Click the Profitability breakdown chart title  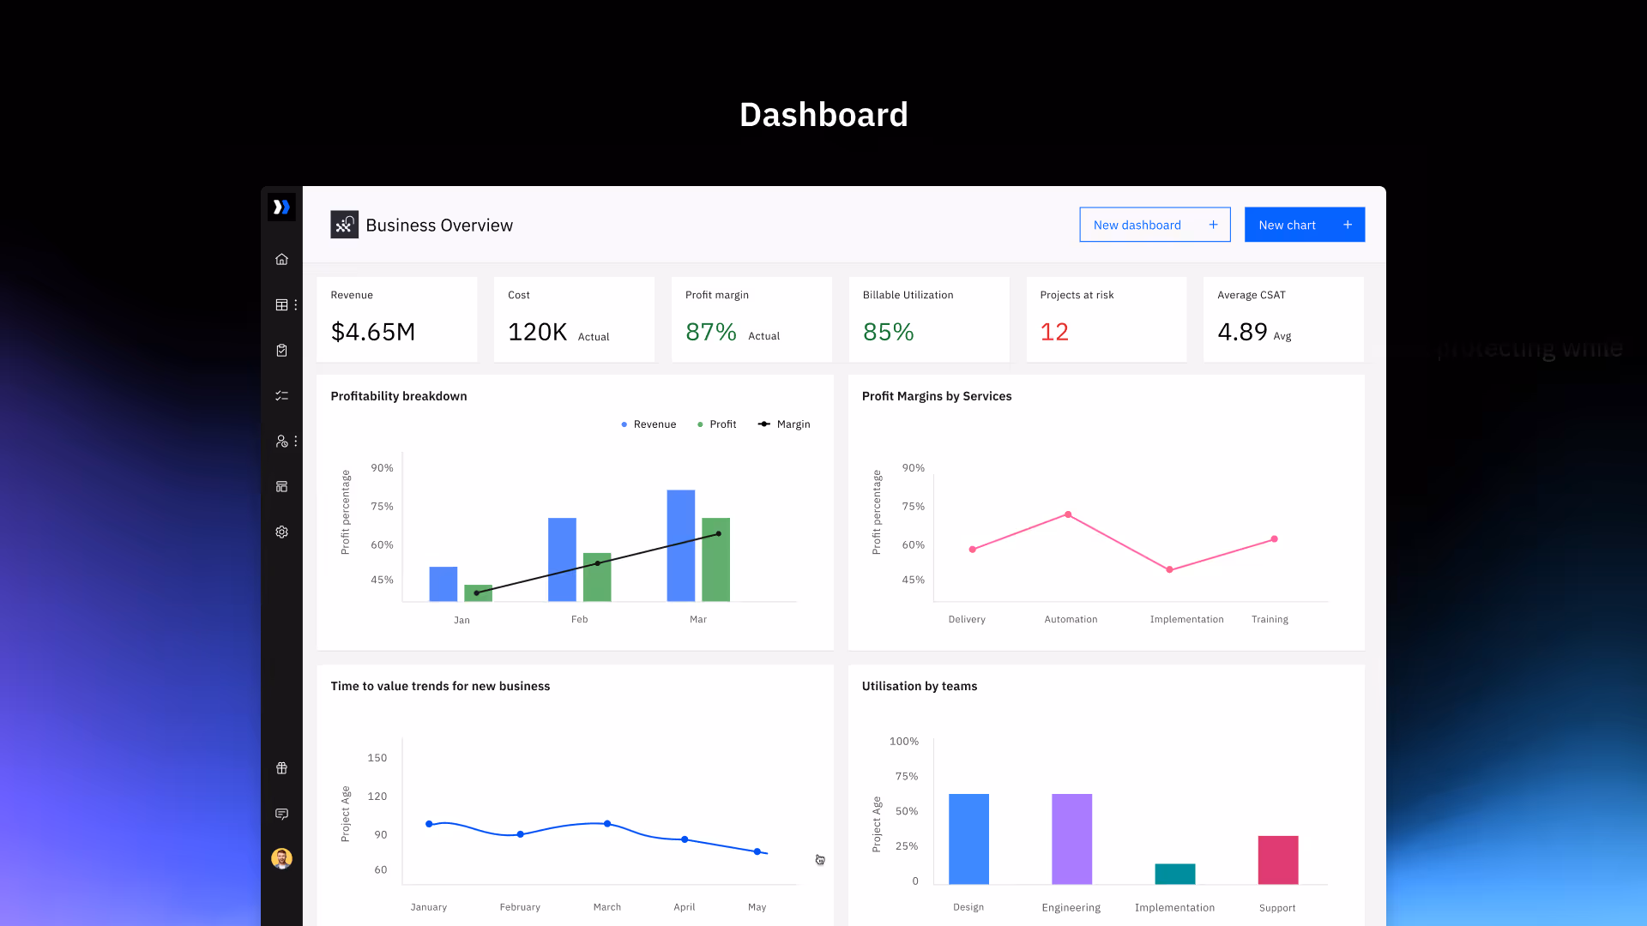click(x=399, y=396)
